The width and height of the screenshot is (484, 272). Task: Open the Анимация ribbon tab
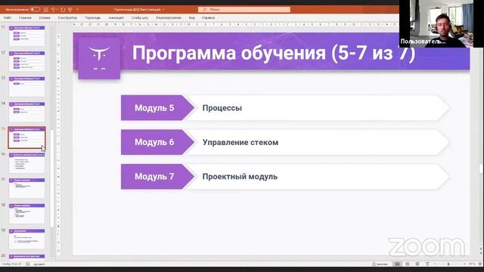(x=116, y=18)
